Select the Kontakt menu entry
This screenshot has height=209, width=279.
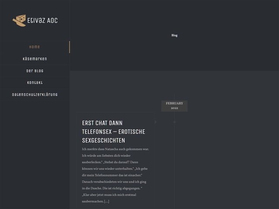click(34, 83)
